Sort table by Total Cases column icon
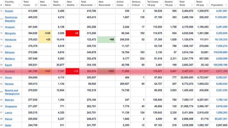Screen dimensions: 228x128 click(36, 5)
